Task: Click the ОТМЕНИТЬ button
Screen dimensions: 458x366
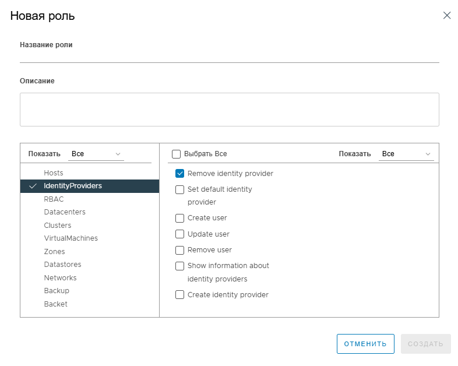Action: (365, 344)
